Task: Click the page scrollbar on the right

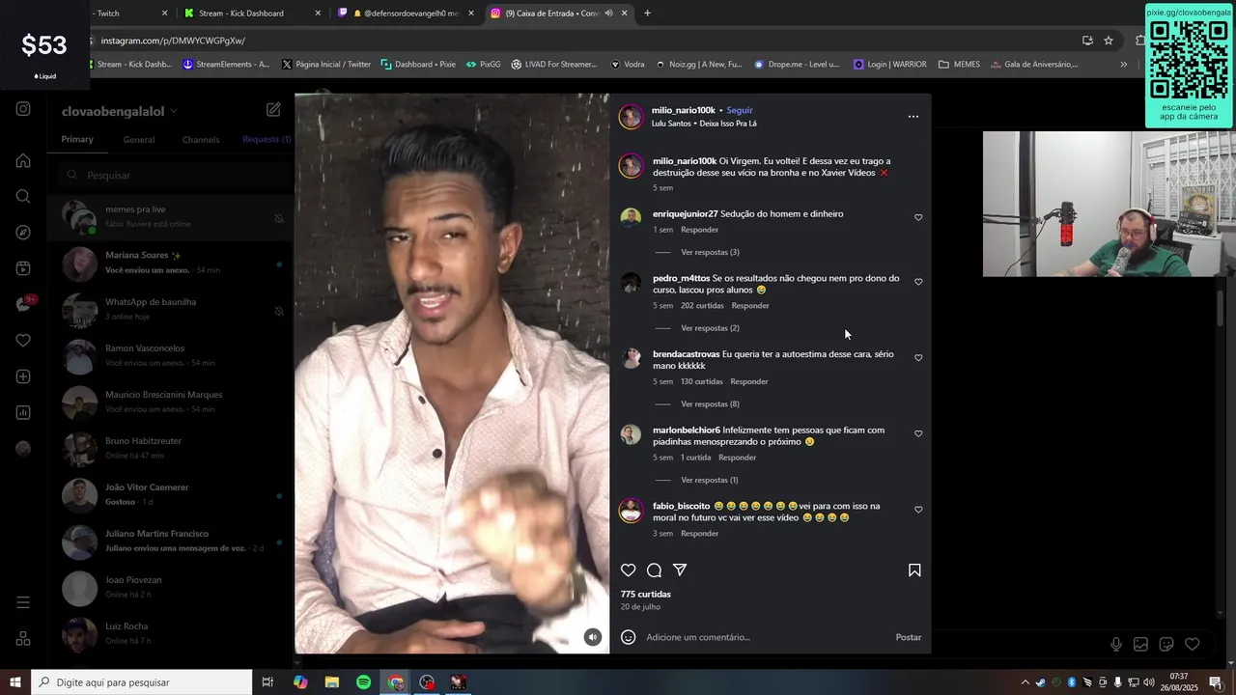Action: point(1221,309)
